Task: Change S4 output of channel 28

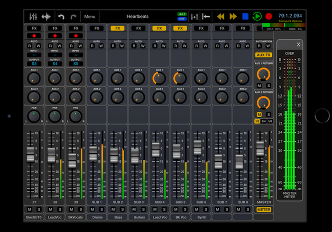Action: [55, 64]
